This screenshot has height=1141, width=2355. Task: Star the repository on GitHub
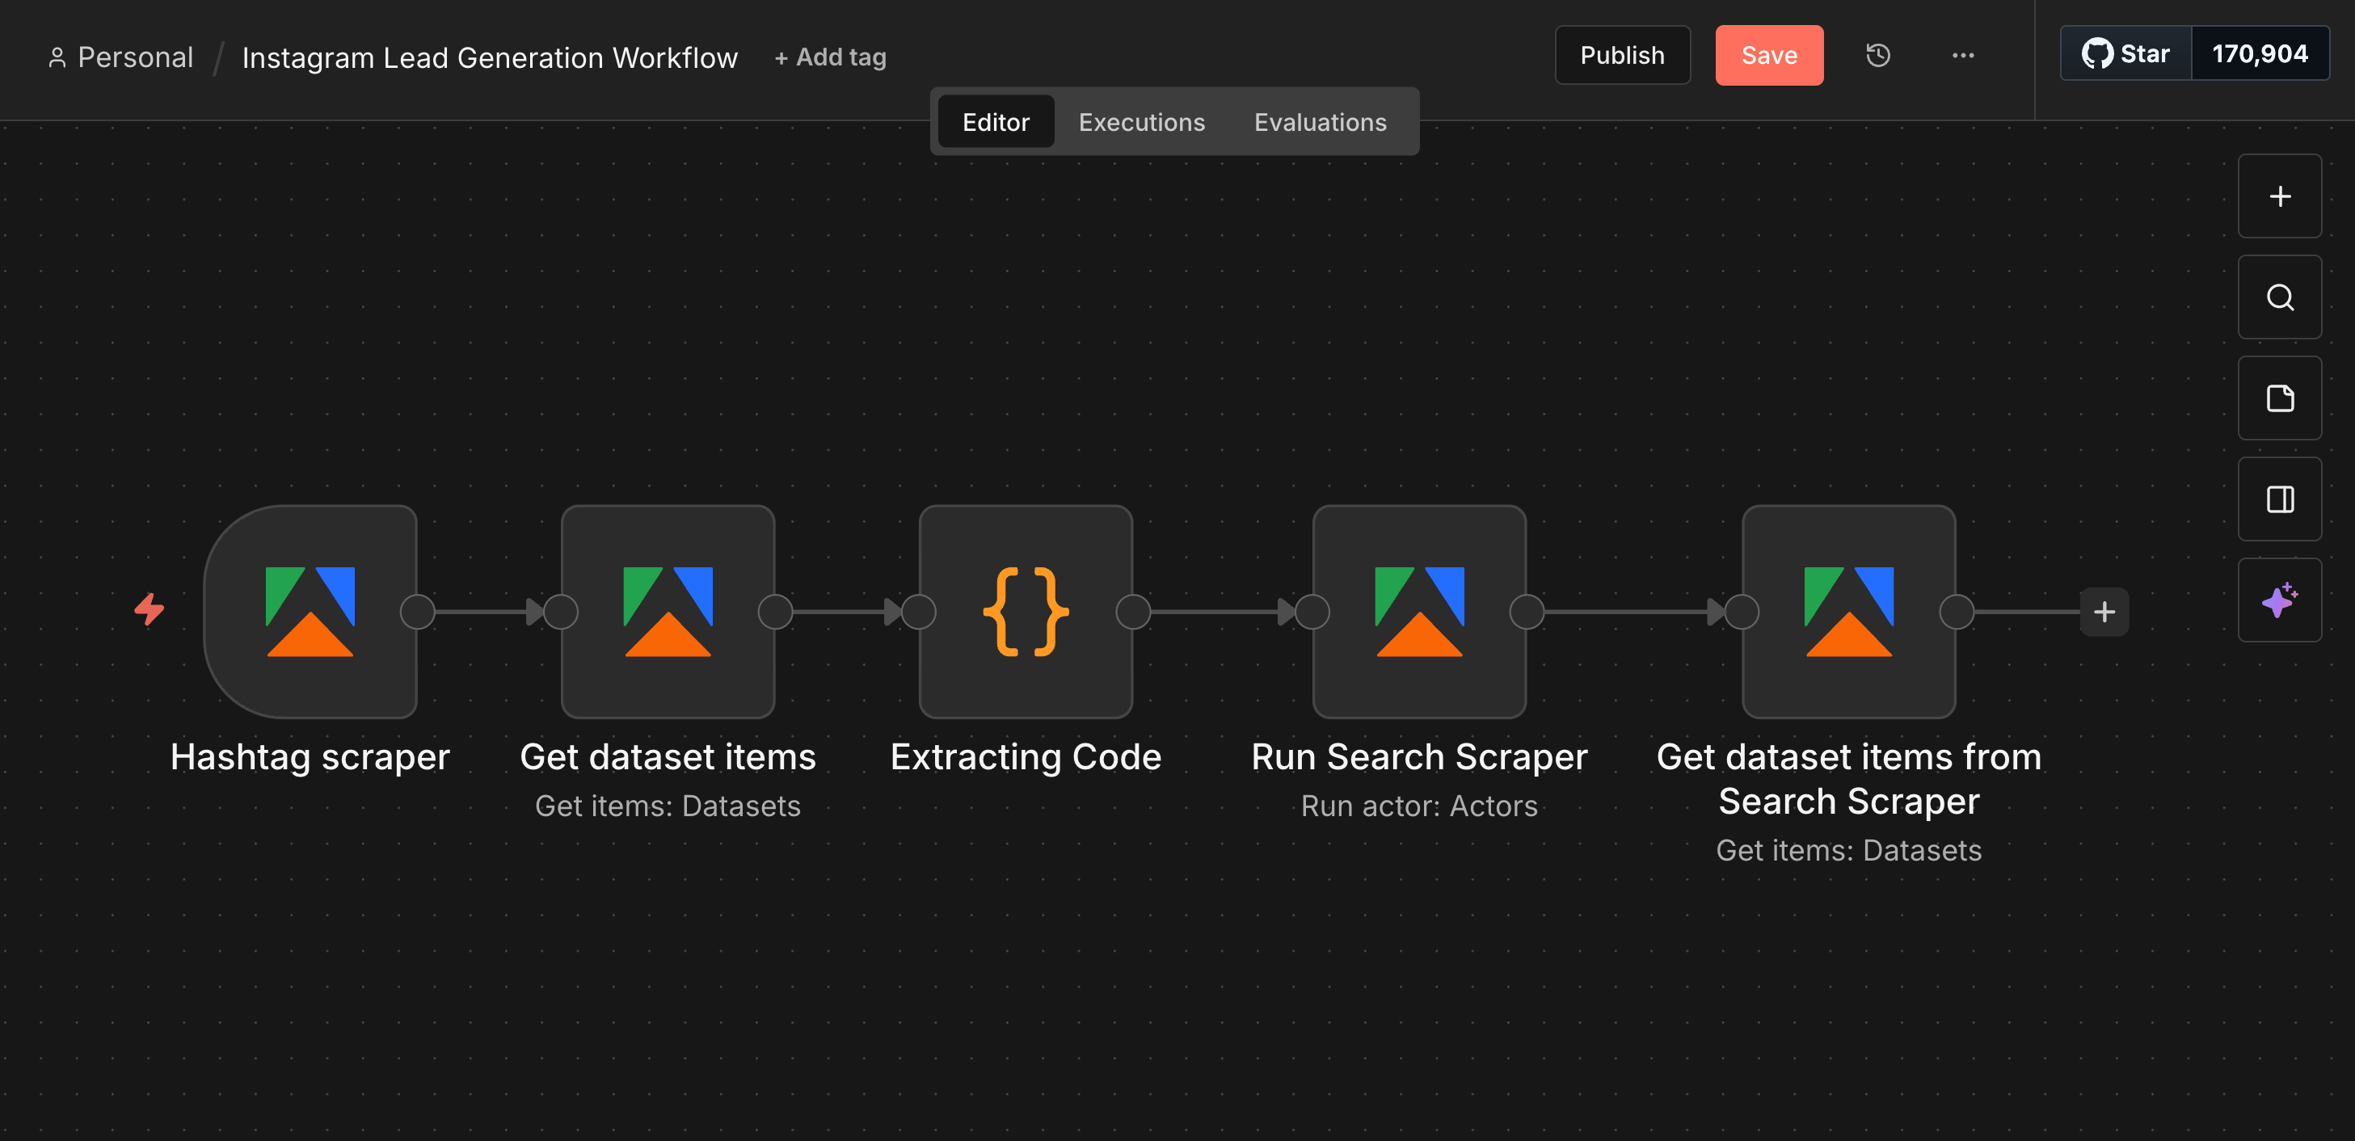point(2125,53)
